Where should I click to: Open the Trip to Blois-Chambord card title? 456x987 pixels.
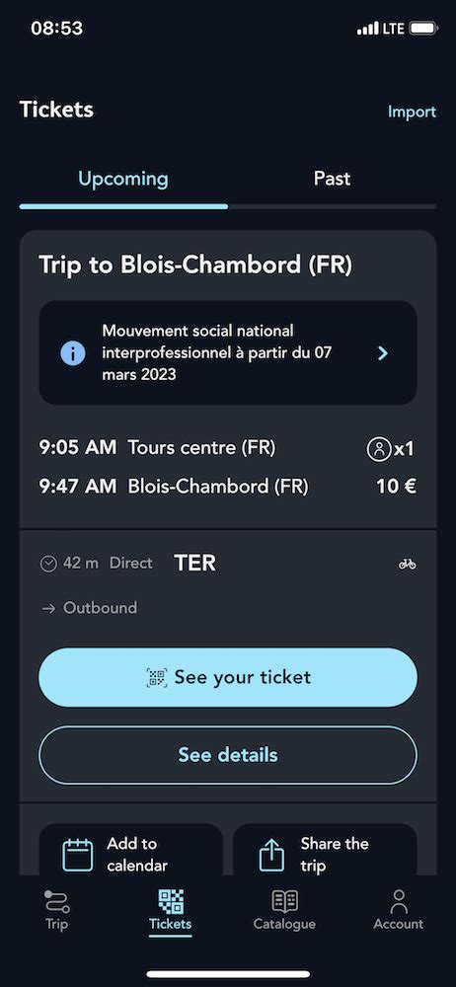coord(195,265)
